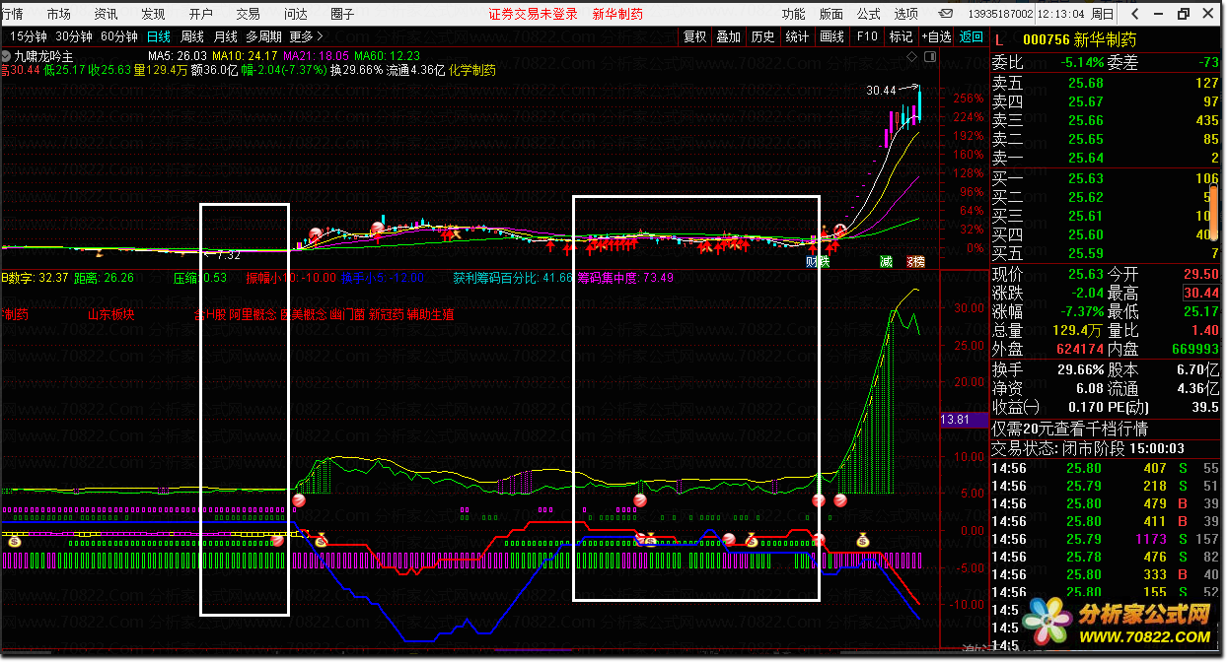Open the 开户 menu

click(200, 14)
